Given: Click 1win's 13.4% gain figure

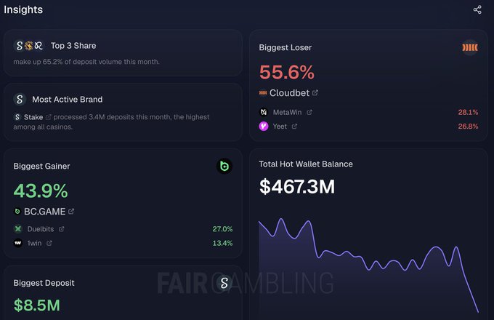Looking at the screenshot, I should click(x=222, y=243).
